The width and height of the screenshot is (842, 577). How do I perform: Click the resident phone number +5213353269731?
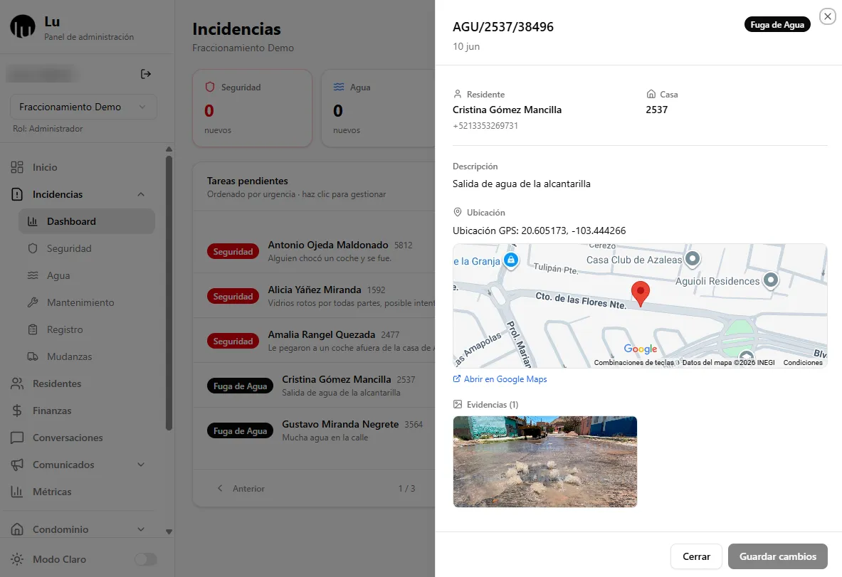[x=485, y=126]
